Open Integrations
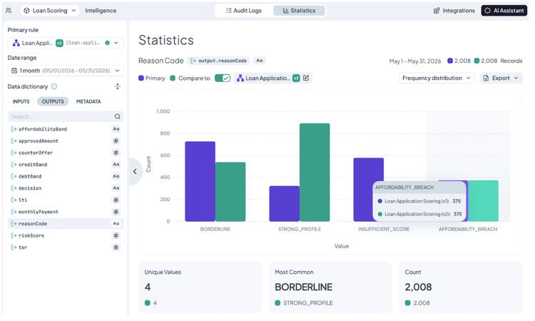Viewport: 535px width, 321px height. pos(454,11)
